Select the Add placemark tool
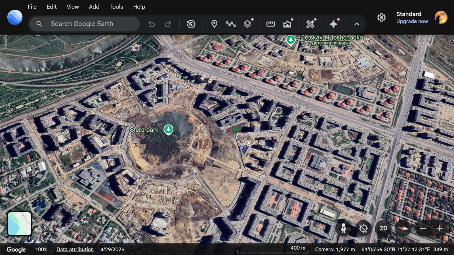The height and width of the screenshot is (255, 454). pos(214,24)
